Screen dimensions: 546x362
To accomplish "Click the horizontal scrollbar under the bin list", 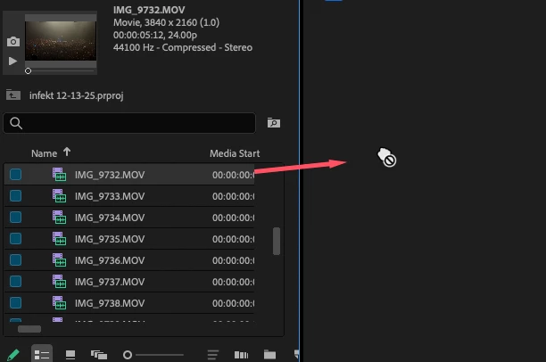I will 29,329.
